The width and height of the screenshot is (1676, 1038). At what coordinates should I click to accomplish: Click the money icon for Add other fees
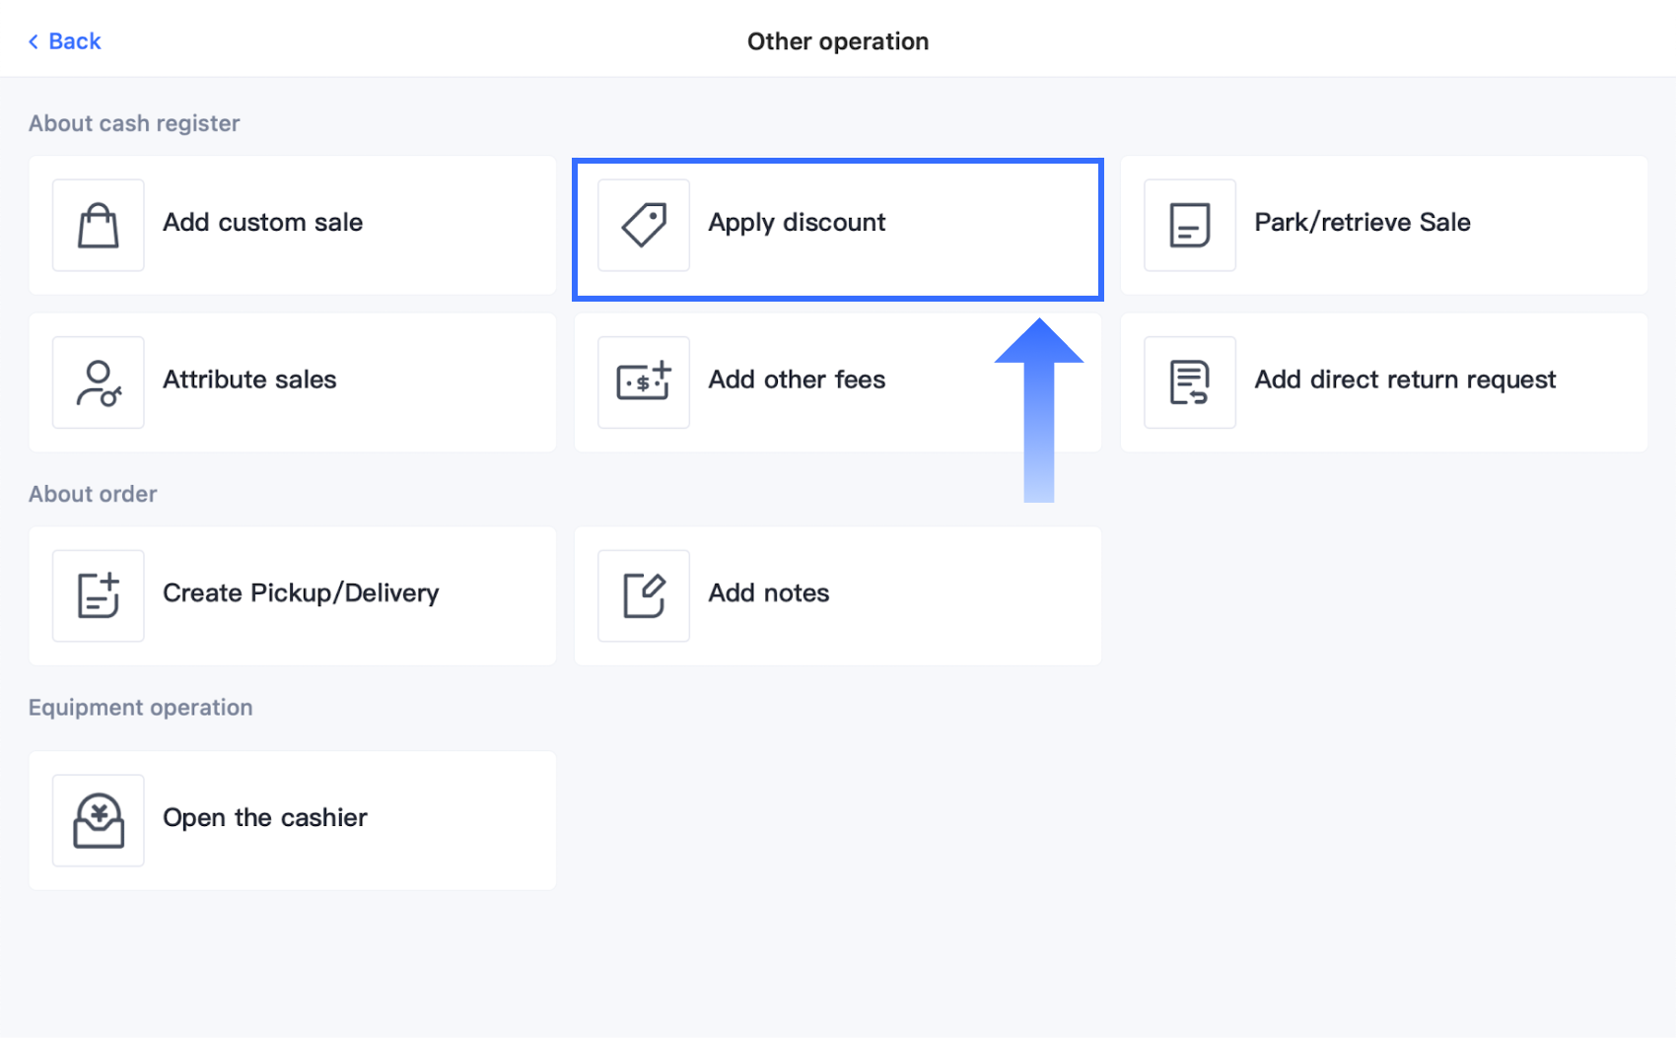click(x=643, y=382)
